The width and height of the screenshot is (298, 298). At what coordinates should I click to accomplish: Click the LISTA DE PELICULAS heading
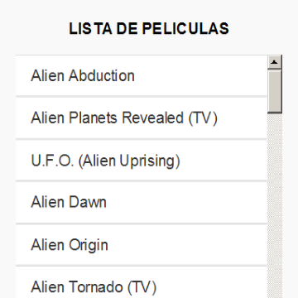click(x=149, y=28)
